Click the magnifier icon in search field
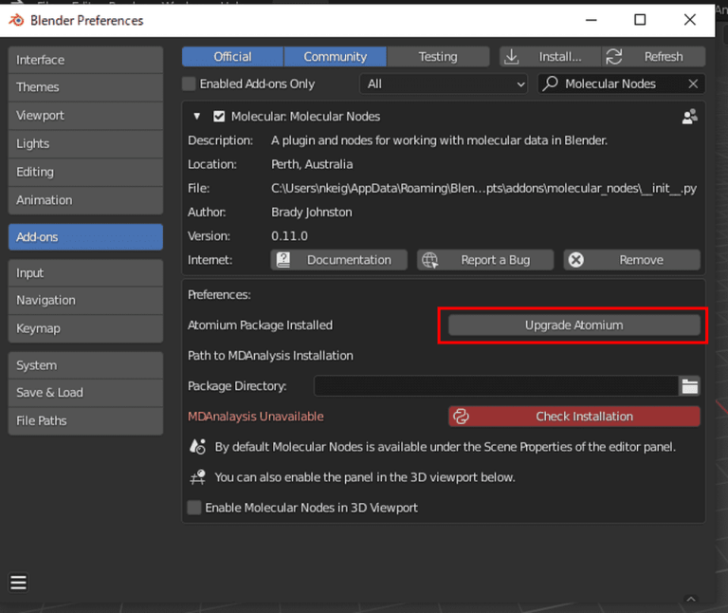 [550, 84]
